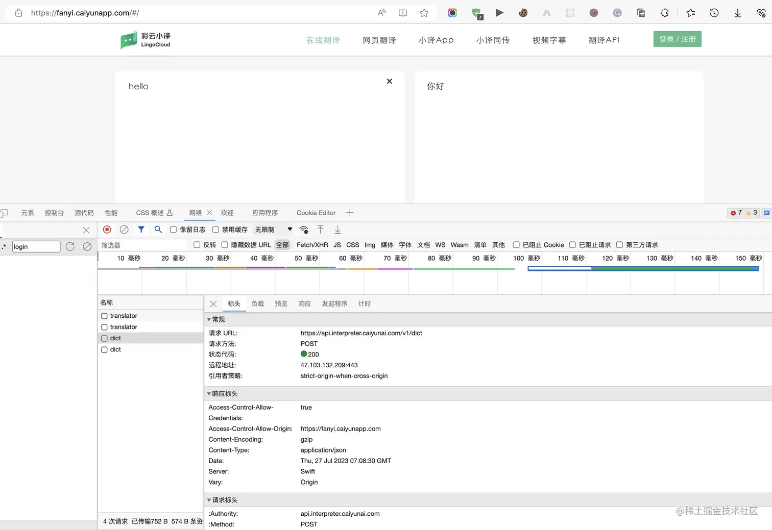Open the browser extensions puzzle icon
Screen dimensions: 772x530
click(664, 13)
